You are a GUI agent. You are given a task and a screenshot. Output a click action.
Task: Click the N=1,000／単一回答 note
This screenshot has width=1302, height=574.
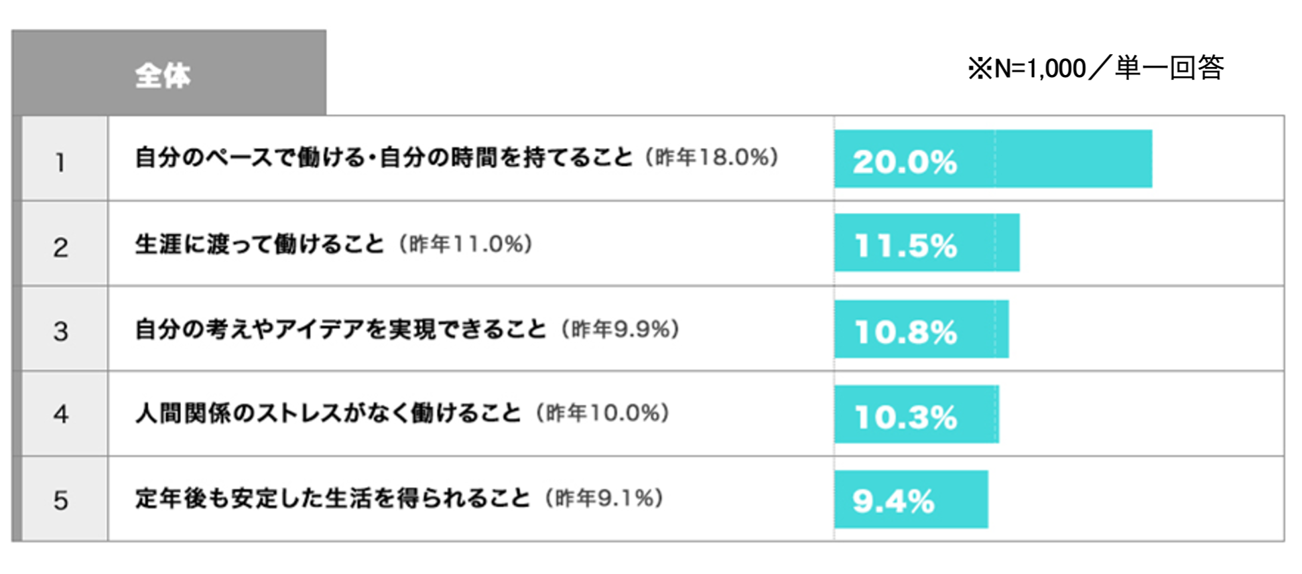(x=1096, y=68)
